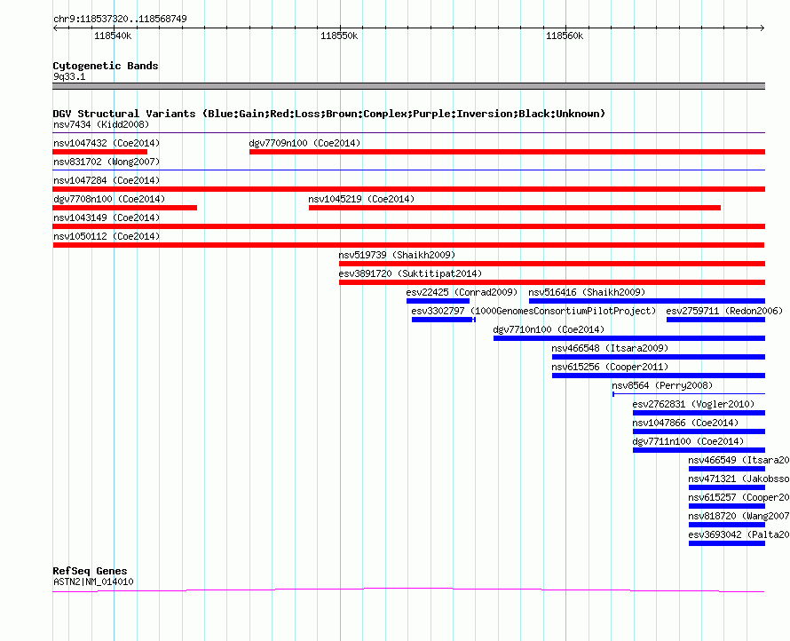Click the esv22425 (Conrad2009) gain label
The width and height of the screenshot is (790, 641).
pyautogui.click(x=462, y=292)
